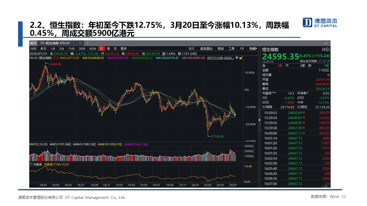
Task: Click the AMO(5,10,20) indicator label
Action: coord(38,144)
